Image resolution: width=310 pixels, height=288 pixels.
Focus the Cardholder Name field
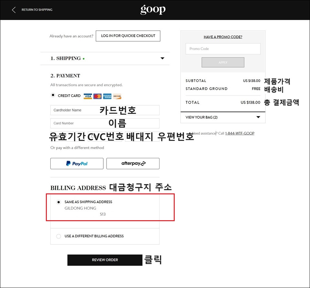pos(105,110)
